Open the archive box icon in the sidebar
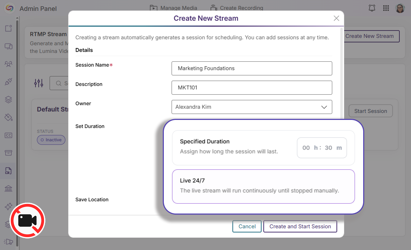 click(8, 153)
